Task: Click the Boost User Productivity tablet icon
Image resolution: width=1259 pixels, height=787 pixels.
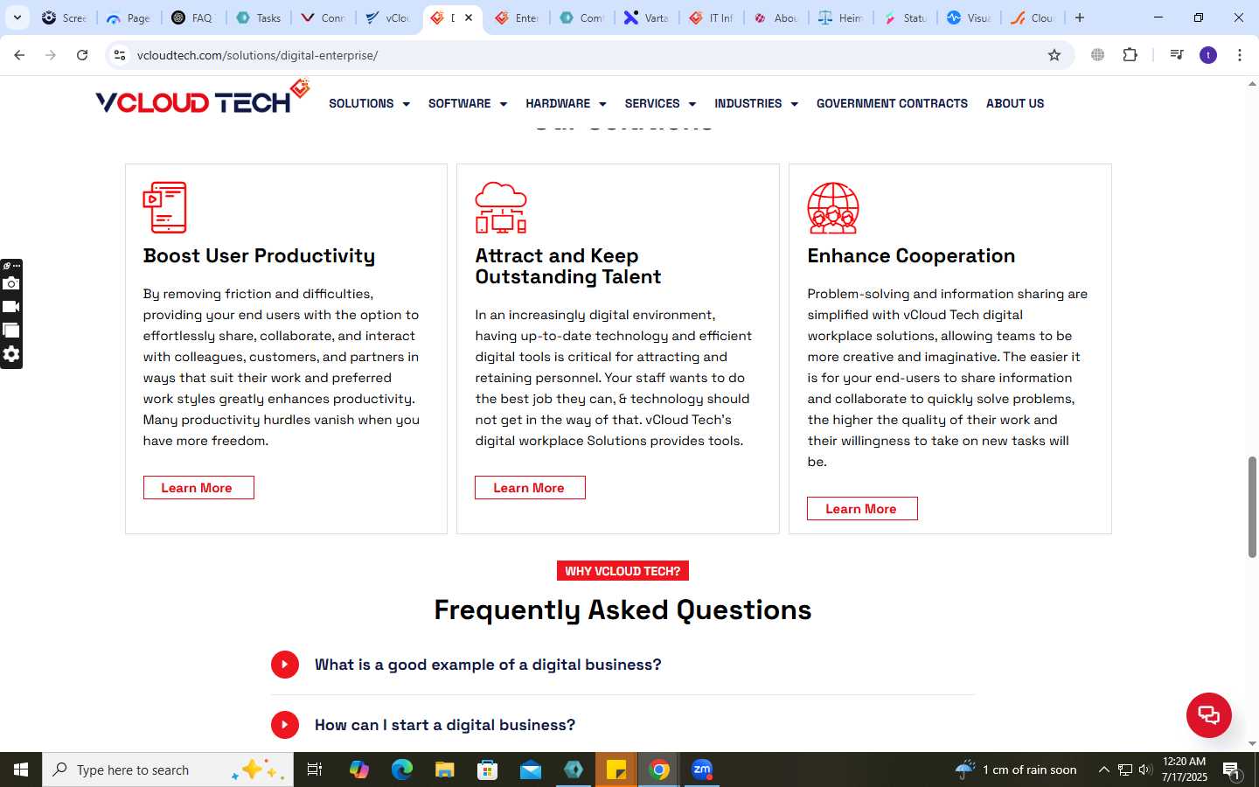Action: point(165,207)
